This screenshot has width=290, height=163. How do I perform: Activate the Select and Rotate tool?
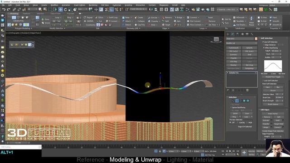pyautogui.click(x=65, y=10)
